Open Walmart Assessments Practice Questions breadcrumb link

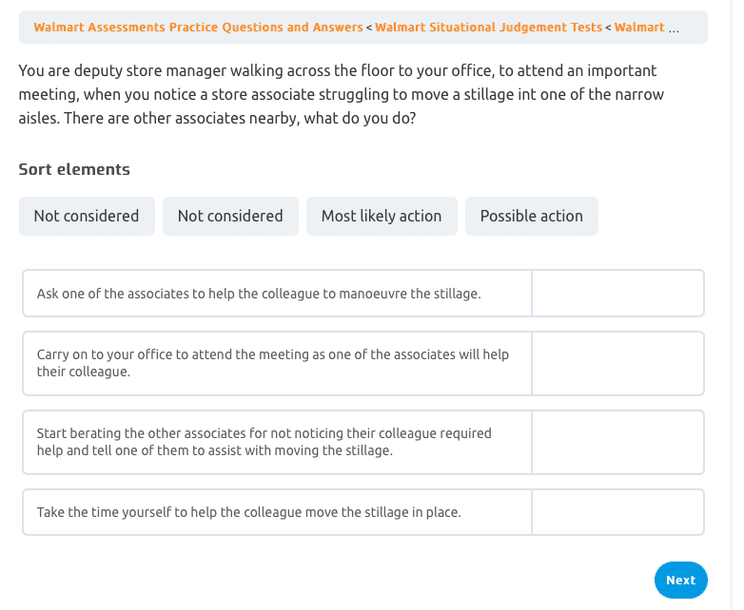click(x=198, y=28)
